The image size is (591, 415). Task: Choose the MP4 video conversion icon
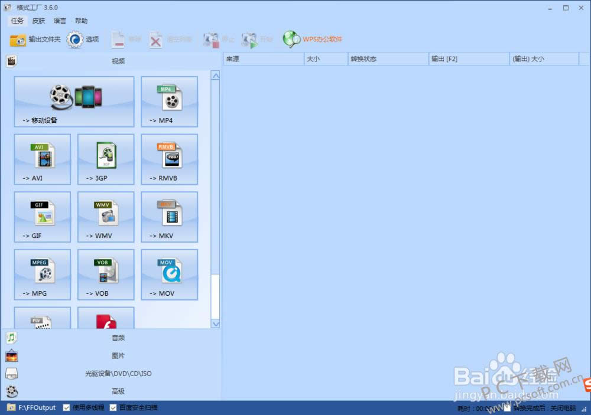pyautogui.click(x=169, y=101)
